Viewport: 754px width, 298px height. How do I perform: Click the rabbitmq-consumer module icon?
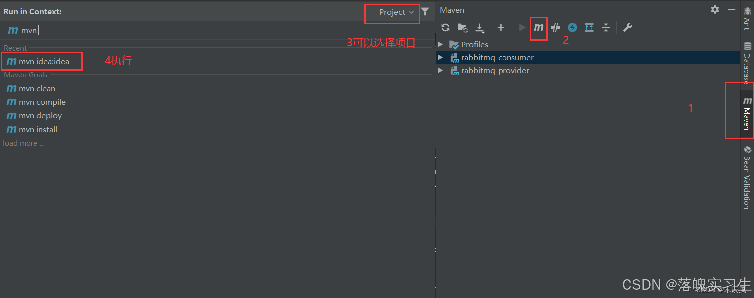[454, 58]
